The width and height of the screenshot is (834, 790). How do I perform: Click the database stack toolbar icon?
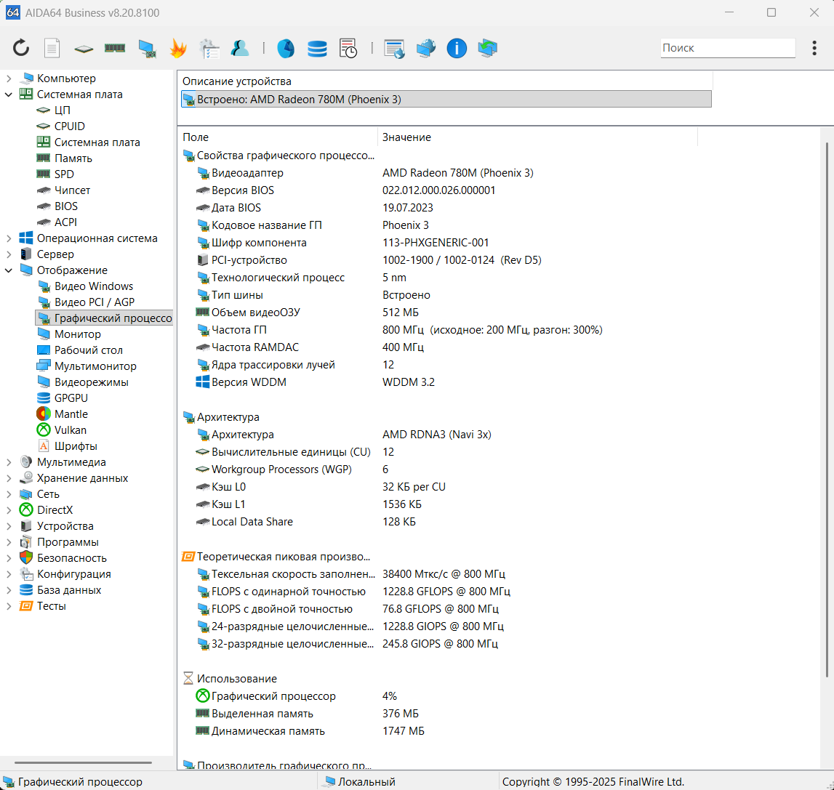317,49
